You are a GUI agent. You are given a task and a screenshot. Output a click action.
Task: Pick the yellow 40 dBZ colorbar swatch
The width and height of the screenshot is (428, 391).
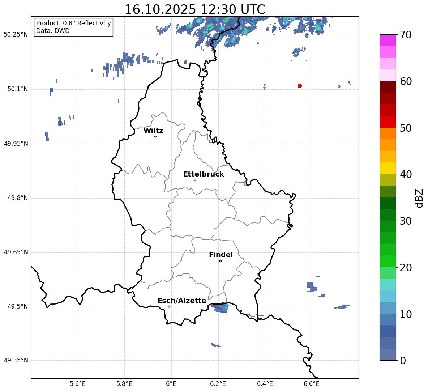388,168
